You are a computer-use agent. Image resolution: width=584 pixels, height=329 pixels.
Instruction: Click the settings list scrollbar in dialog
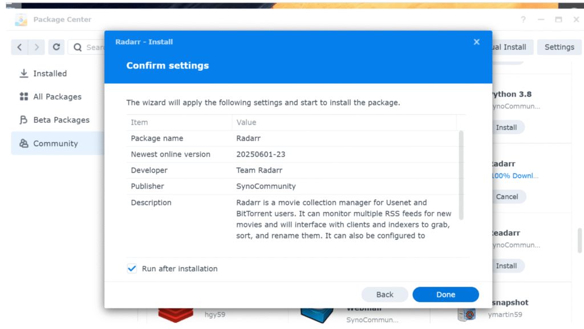[x=461, y=174]
